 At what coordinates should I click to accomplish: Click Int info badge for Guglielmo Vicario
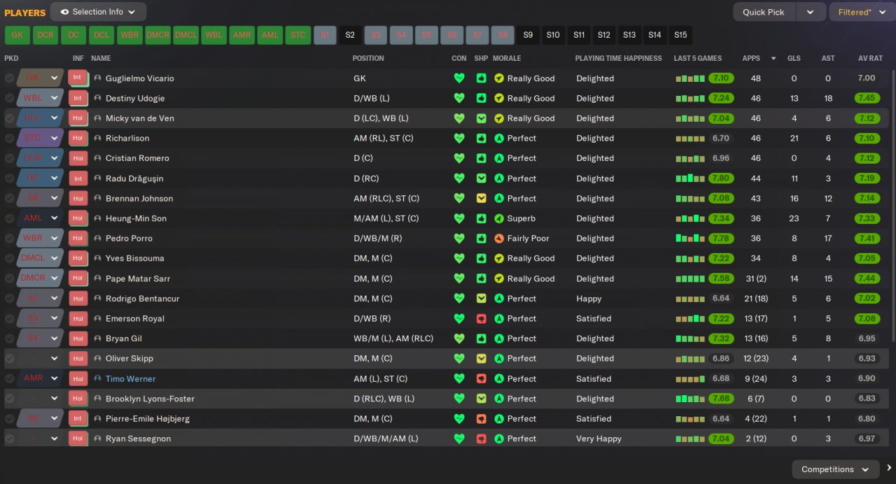tap(78, 78)
